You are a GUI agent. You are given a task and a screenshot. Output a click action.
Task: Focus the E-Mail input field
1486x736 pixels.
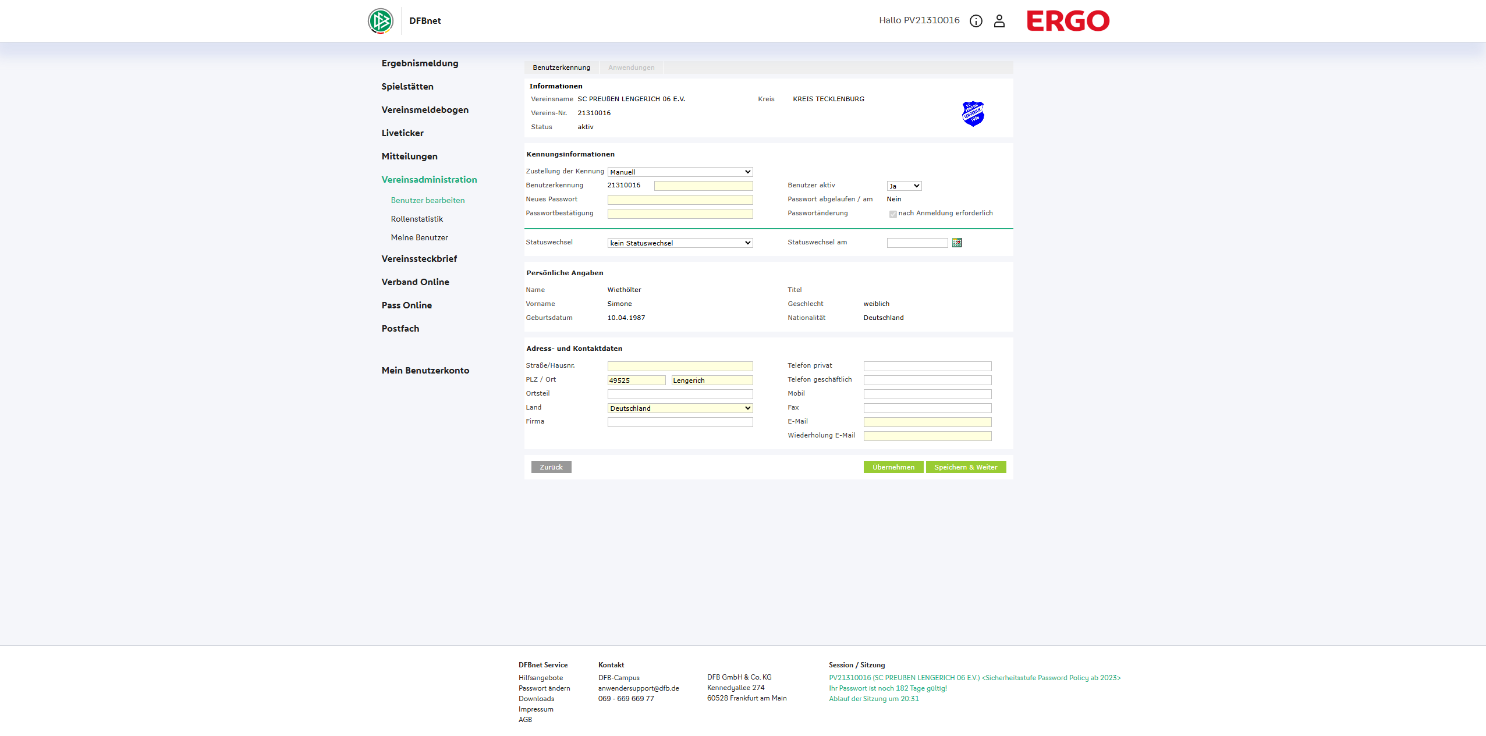[927, 422]
